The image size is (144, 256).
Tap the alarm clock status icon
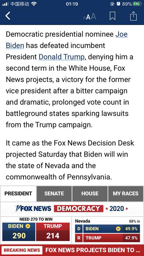[x=118, y=4]
